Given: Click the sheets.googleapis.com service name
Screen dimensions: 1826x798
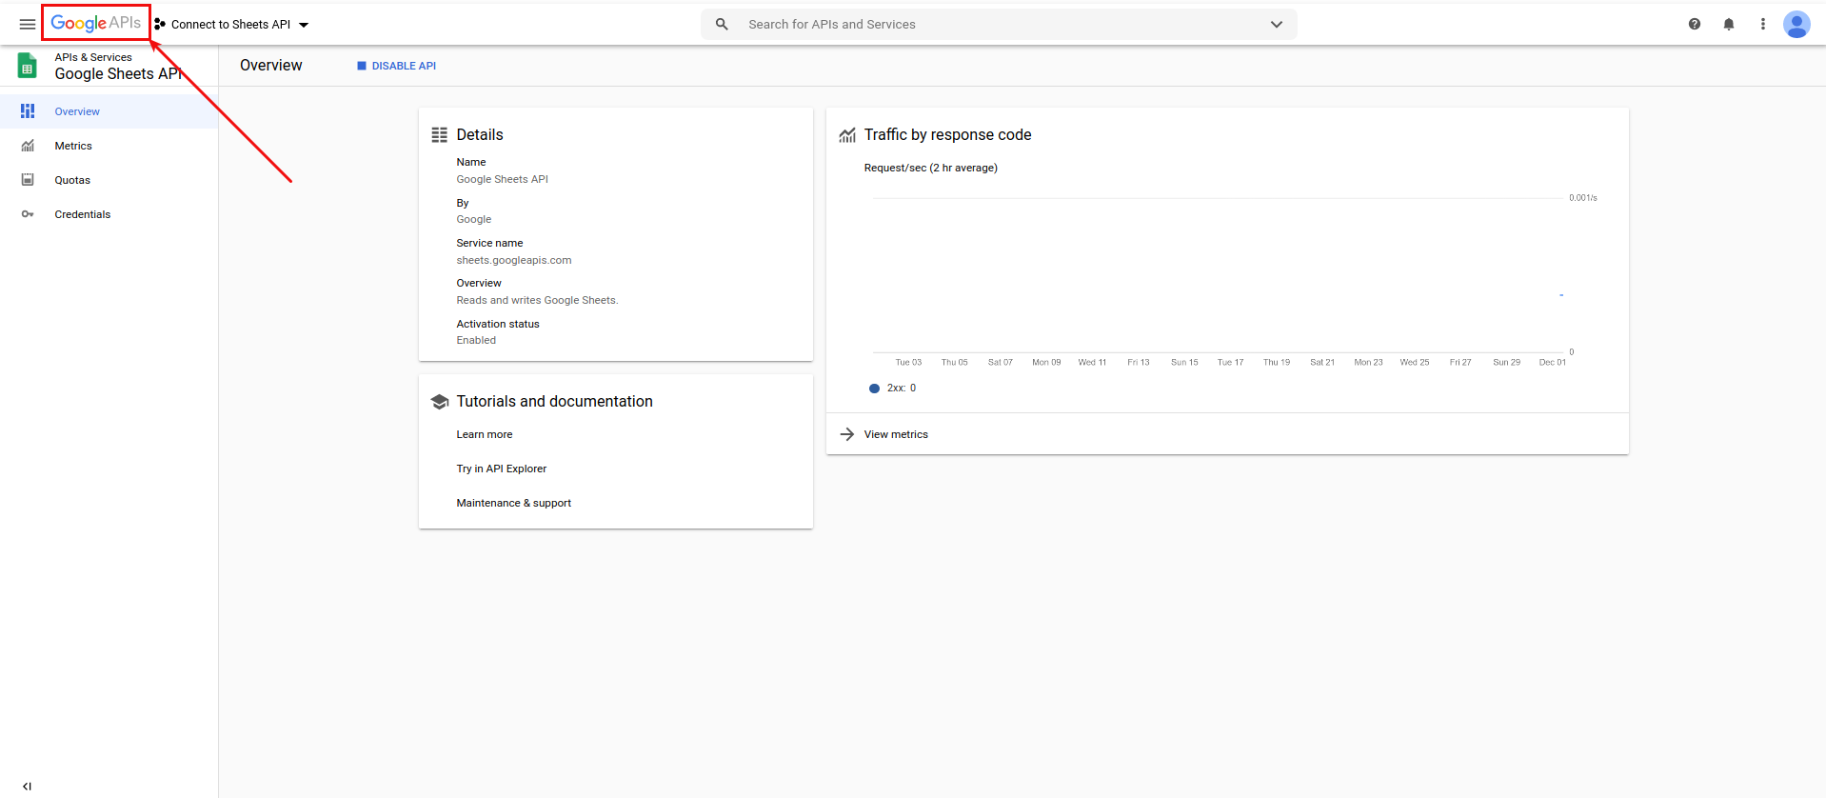Looking at the screenshot, I should tap(514, 260).
